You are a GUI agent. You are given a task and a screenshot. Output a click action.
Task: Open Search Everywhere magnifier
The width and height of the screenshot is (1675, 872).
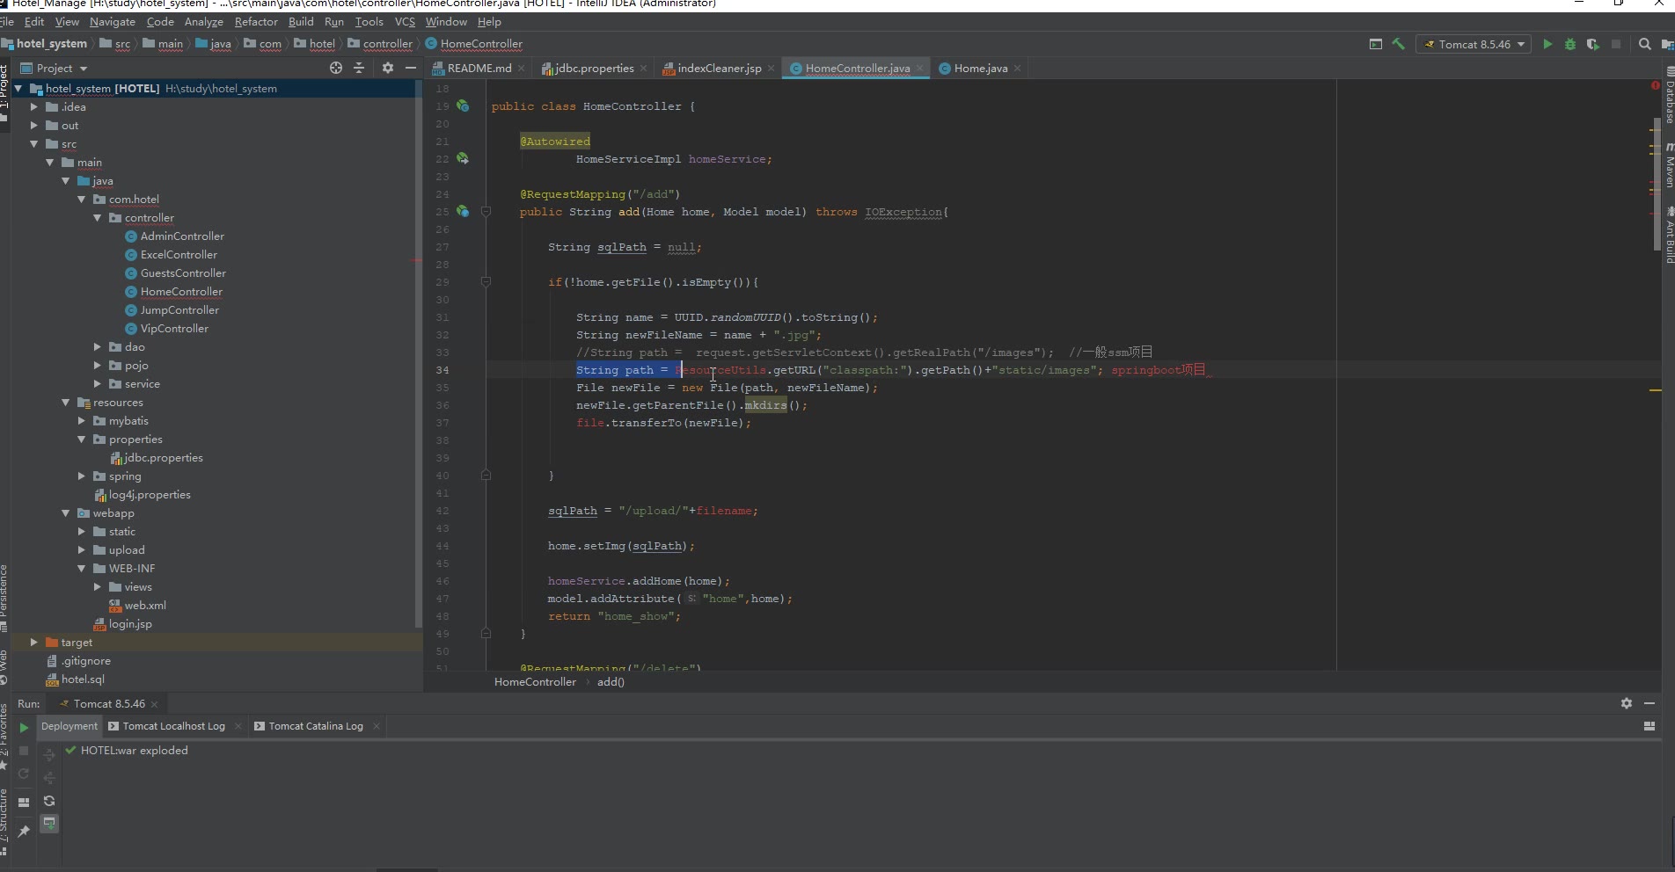pos(1645,44)
